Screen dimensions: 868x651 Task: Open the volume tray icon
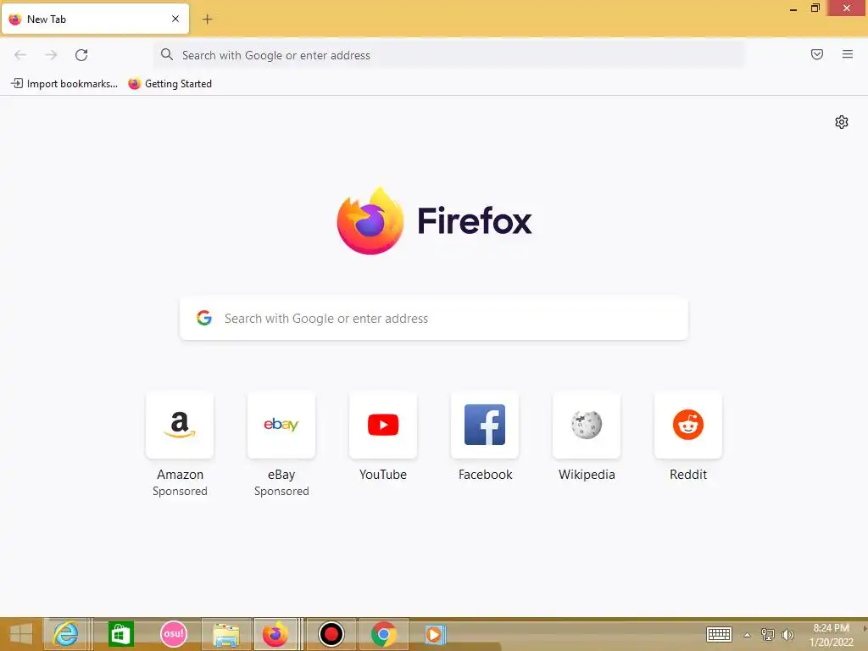click(787, 634)
